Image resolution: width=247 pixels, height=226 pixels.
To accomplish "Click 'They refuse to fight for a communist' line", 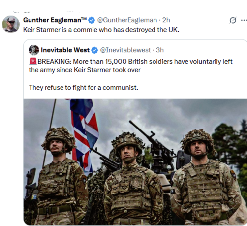I will (x=84, y=88).
